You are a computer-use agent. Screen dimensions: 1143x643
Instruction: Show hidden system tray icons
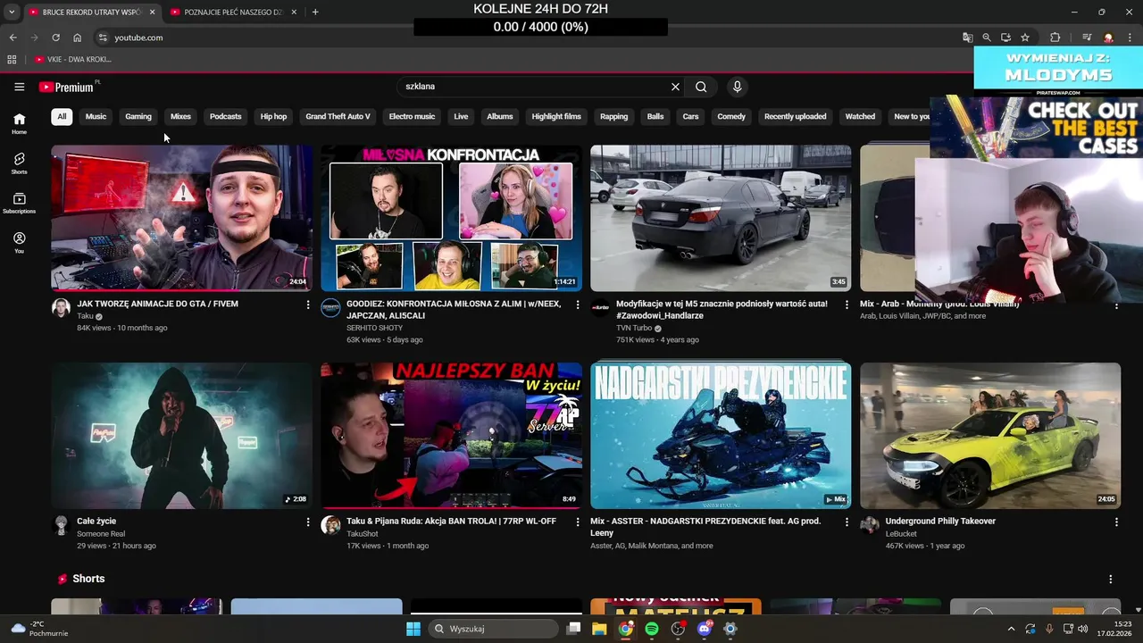click(x=1011, y=629)
